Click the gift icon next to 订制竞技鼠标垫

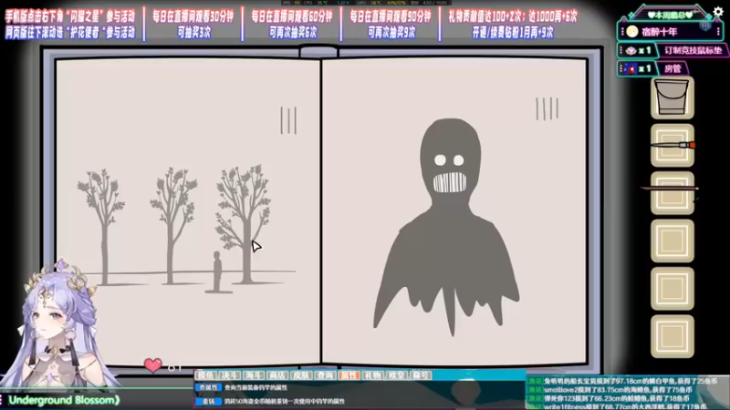pyautogui.click(x=631, y=50)
